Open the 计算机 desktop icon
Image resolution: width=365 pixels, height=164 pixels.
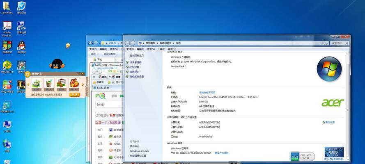[7, 126]
